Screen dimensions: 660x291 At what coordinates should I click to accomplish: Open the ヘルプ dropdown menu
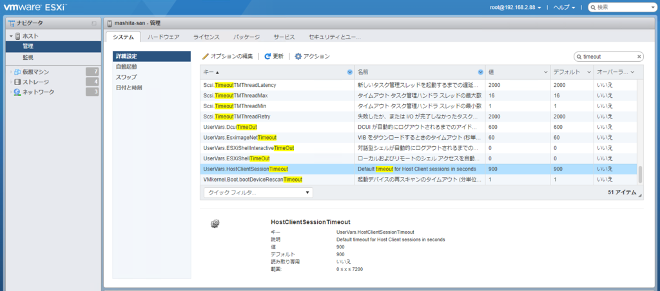[564, 8]
